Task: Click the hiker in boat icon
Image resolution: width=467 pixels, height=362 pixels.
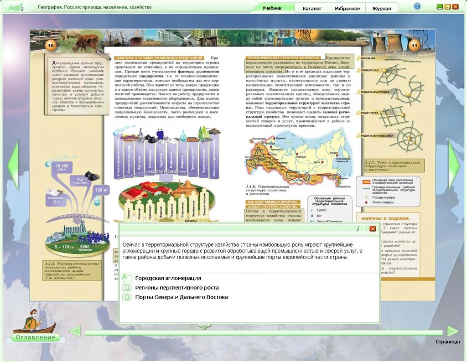Action: pos(35,321)
